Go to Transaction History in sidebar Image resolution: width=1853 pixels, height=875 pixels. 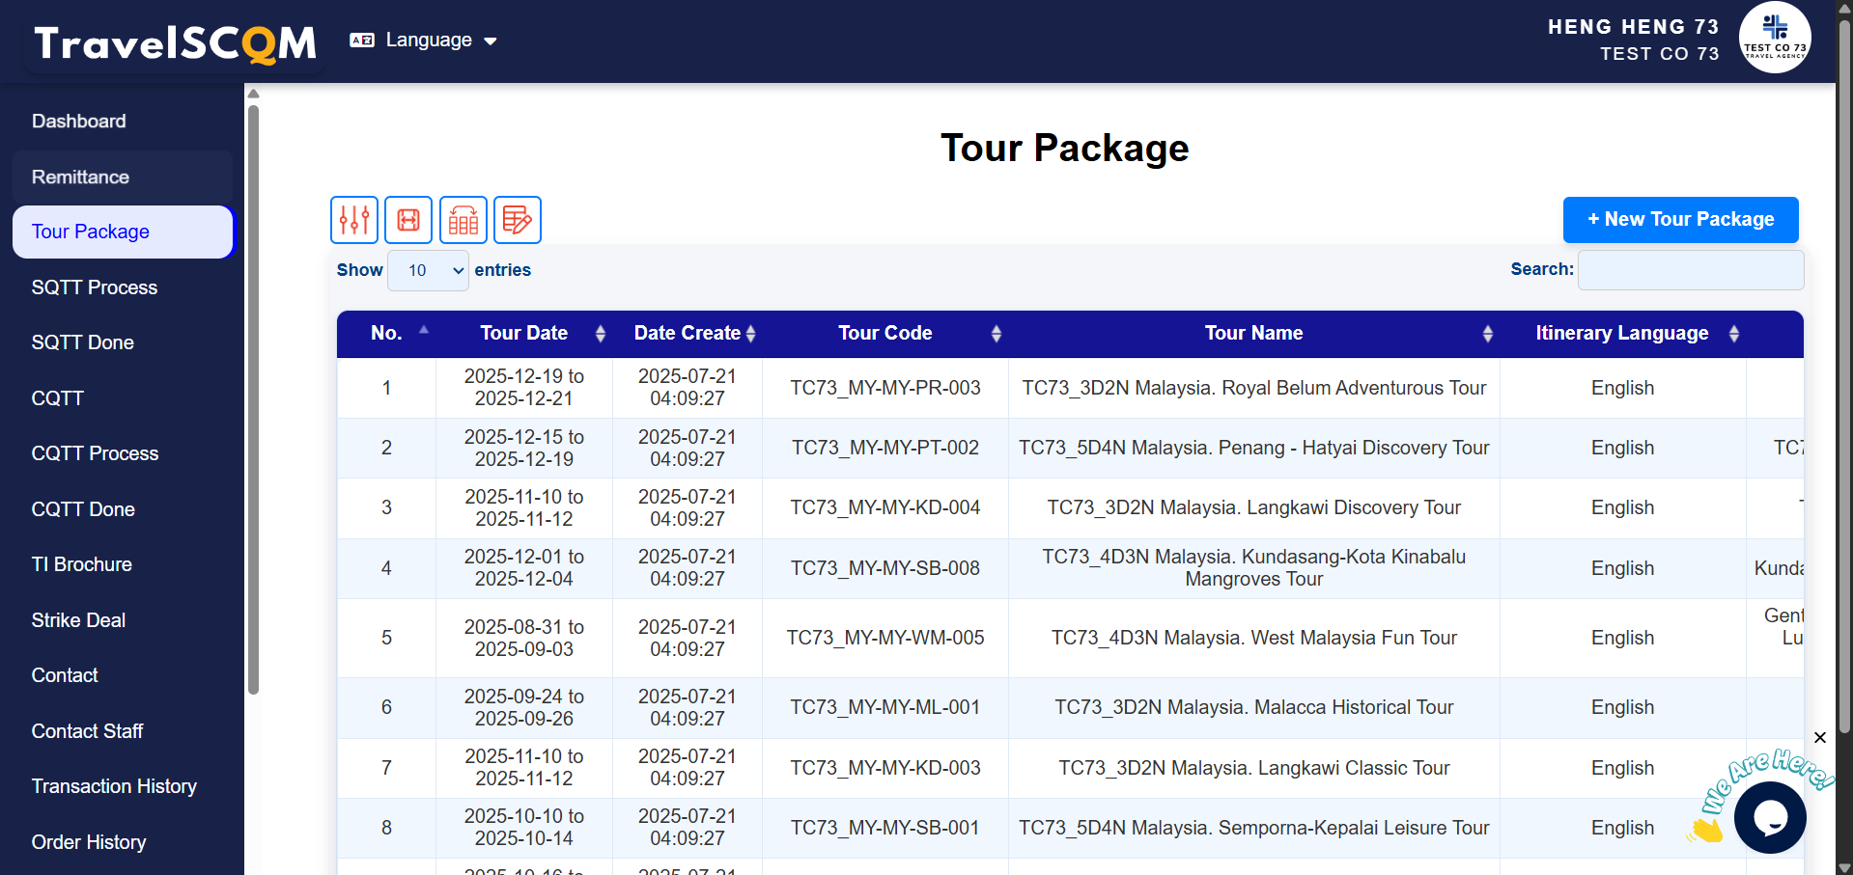114,786
